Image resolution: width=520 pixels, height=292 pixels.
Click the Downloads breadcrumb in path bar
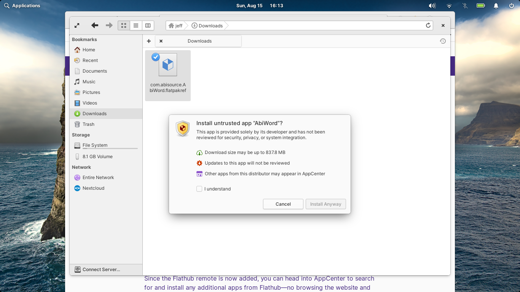pyautogui.click(x=207, y=25)
